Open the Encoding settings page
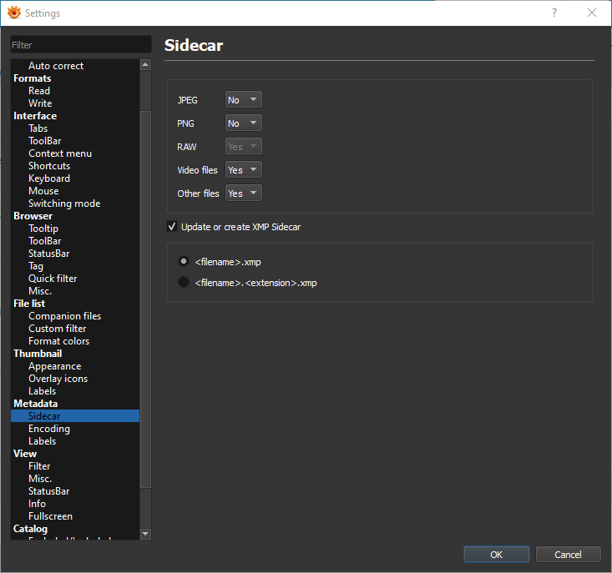 (x=49, y=429)
